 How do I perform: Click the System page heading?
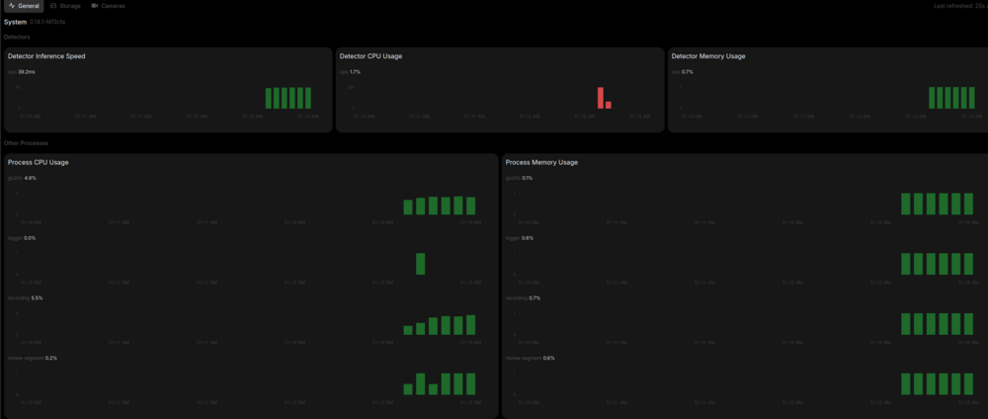pos(15,22)
